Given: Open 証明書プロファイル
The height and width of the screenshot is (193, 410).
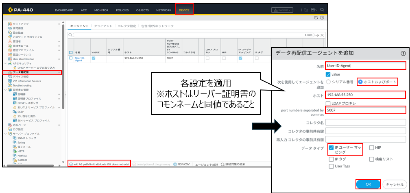Looking at the screenshot, I should tap(29, 98).
